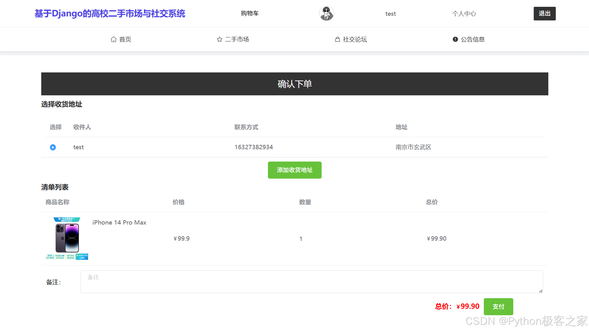Click the bag icon beside 社交论坛
The width and height of the screenshot is (589, 331).
tap(337, 39)
